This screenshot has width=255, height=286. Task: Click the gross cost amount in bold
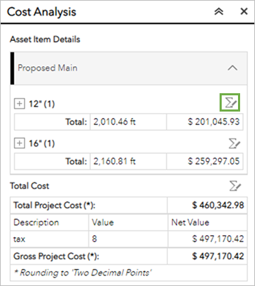(x=218, y=256)
